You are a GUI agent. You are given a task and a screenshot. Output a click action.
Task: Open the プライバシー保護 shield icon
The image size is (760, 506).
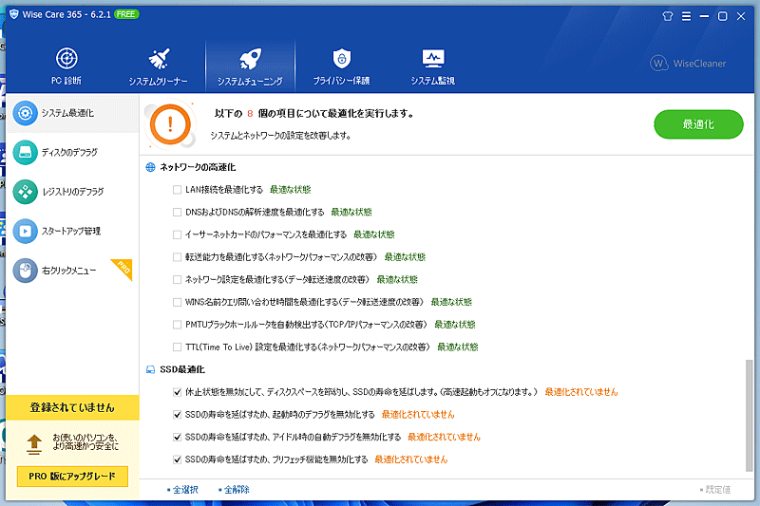[342, 59]
